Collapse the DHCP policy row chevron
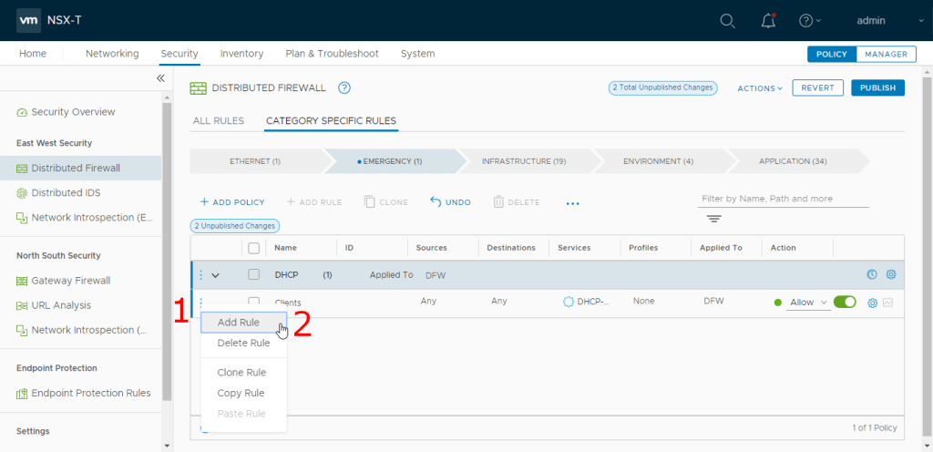 click(216, 274)
